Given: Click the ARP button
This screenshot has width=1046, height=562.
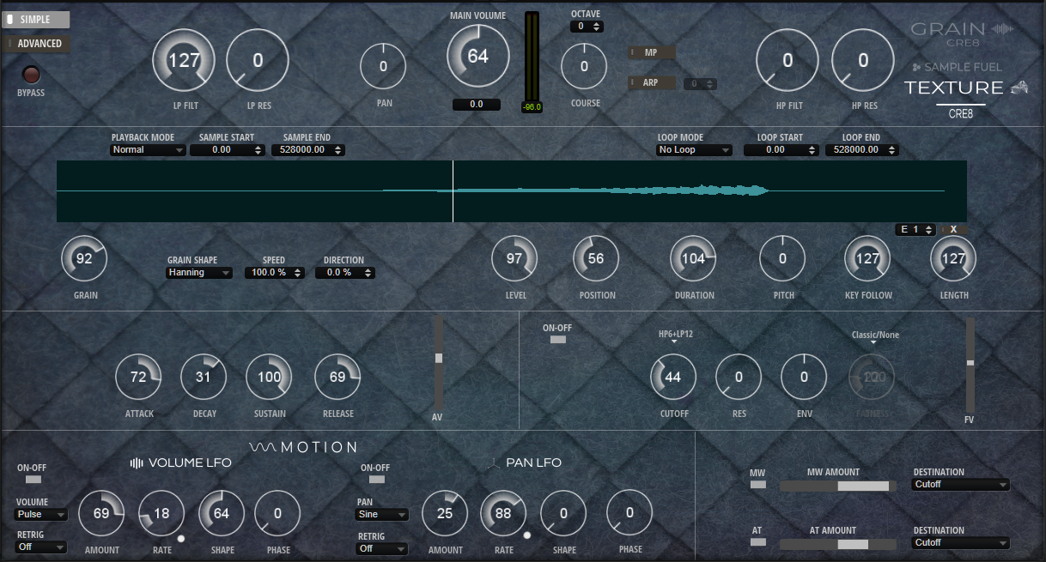Looking at the screenshot, I should [x=652, y=82].
